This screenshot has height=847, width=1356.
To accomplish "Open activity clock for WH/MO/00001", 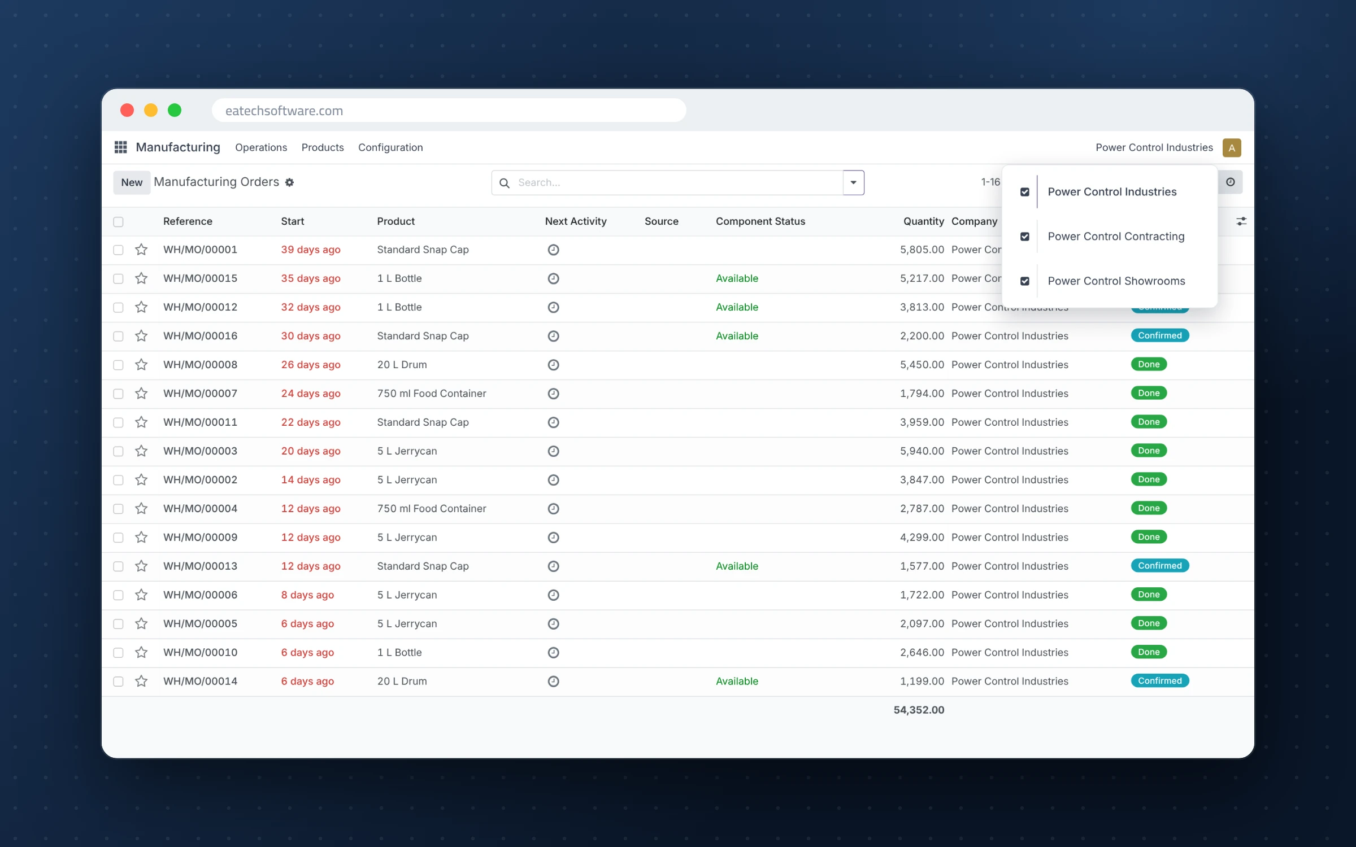I will point(554,250).
